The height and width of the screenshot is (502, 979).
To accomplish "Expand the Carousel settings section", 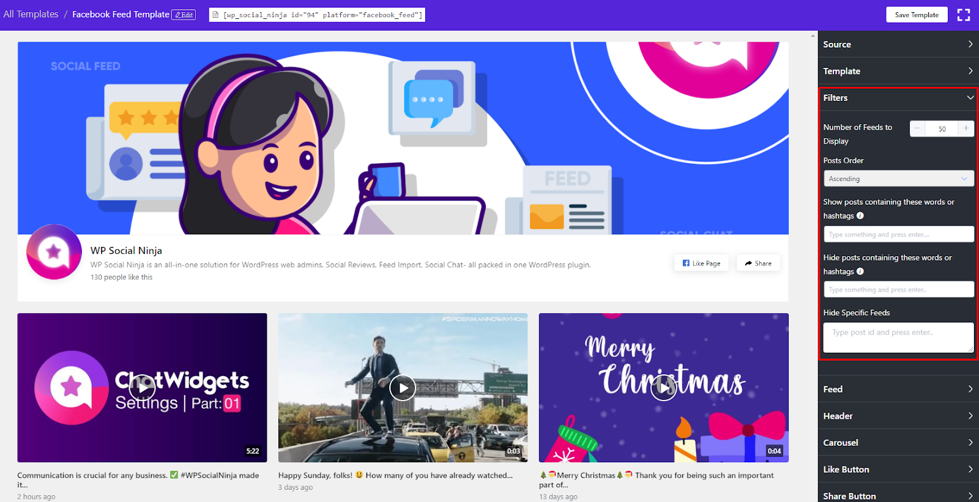I will click(x=898, y=443).
